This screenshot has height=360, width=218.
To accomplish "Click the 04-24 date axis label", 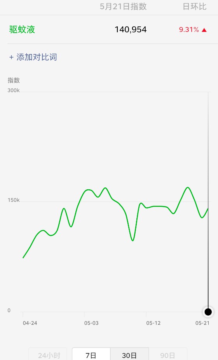I will [x=30, y=323].
